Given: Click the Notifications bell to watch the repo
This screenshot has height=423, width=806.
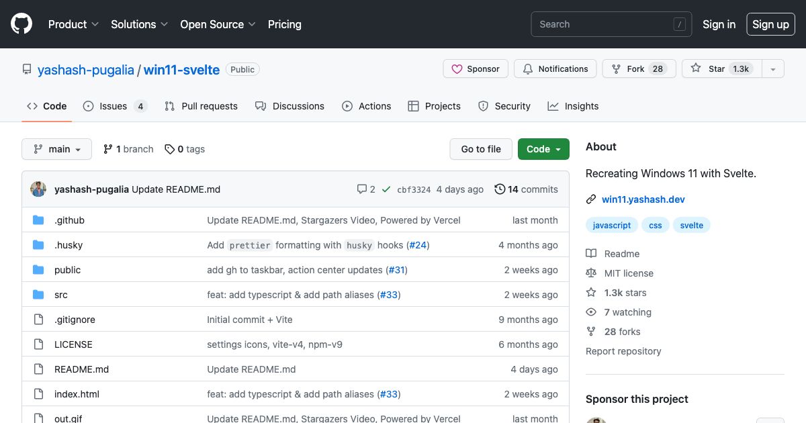Looking at the screenshot, I should point(555,68).
